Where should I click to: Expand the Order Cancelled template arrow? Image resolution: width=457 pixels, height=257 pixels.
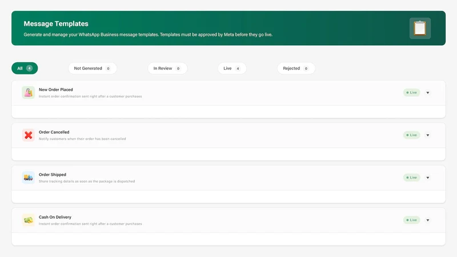pos(427,135)
